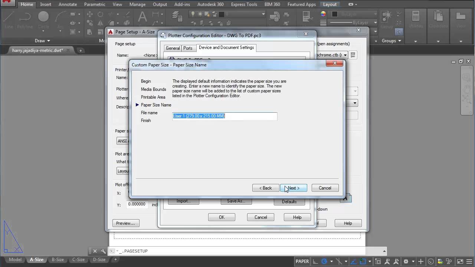Toggle group selection button in Groups panel
The image size is (475, 267).
point(399,32)
